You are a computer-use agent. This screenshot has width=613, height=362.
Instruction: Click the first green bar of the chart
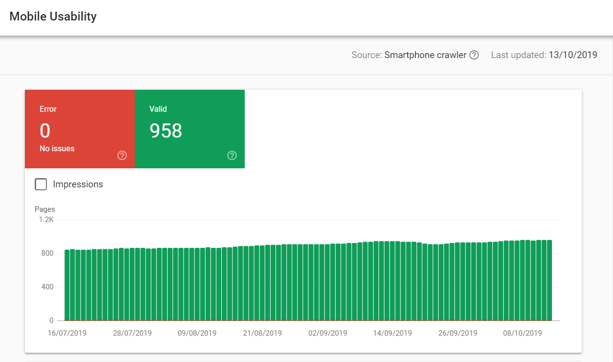[67, 285]
